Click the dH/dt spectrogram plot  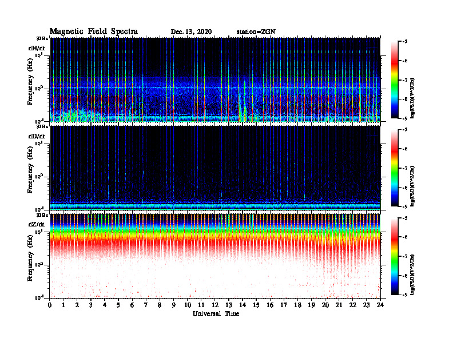click(215, 79)
